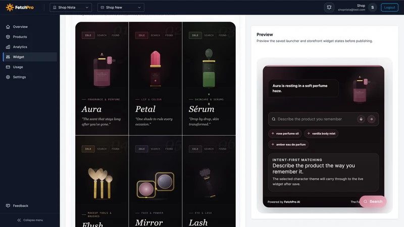The height and width of the screenshot is (227, 404).
Task: Click the arrow submit icon in preview search
Action: tap(371, 119)
